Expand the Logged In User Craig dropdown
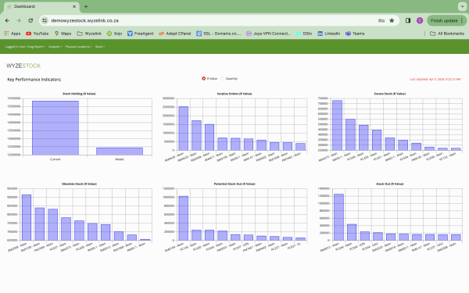 pos(25,47)
